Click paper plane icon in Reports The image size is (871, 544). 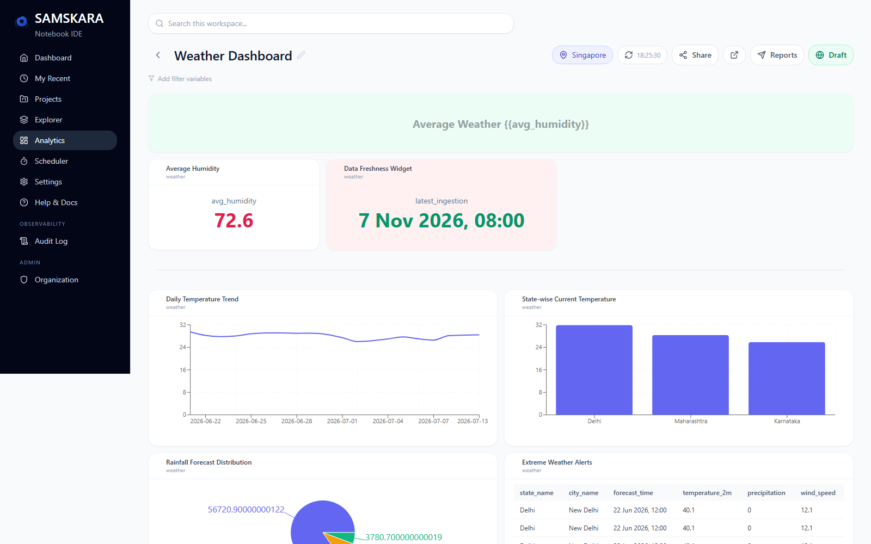pos(762,55)
